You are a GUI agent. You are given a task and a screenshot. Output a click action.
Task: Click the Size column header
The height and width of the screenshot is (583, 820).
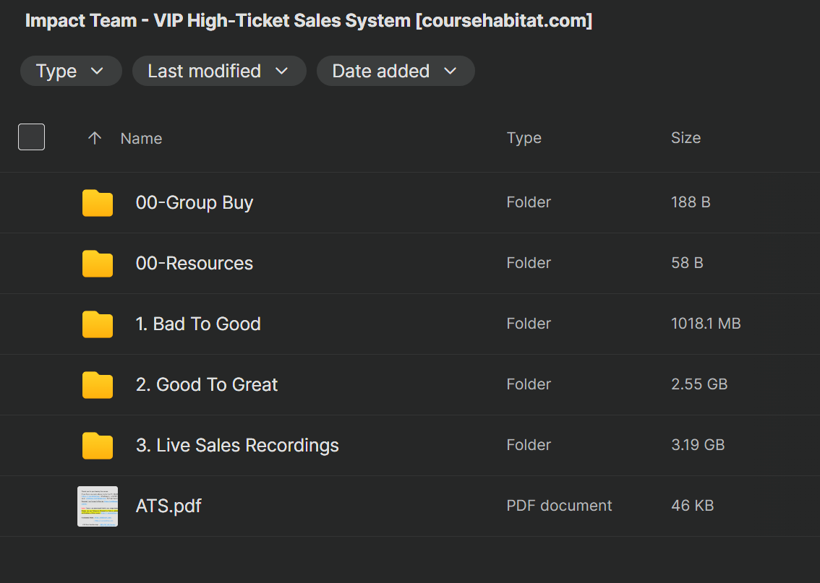[x=686, y=138]
